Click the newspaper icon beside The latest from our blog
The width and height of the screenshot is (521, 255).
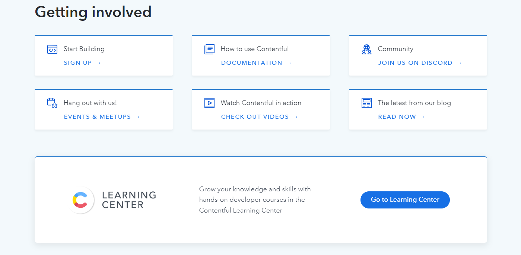pyautogui.click(x=366, y=103)
